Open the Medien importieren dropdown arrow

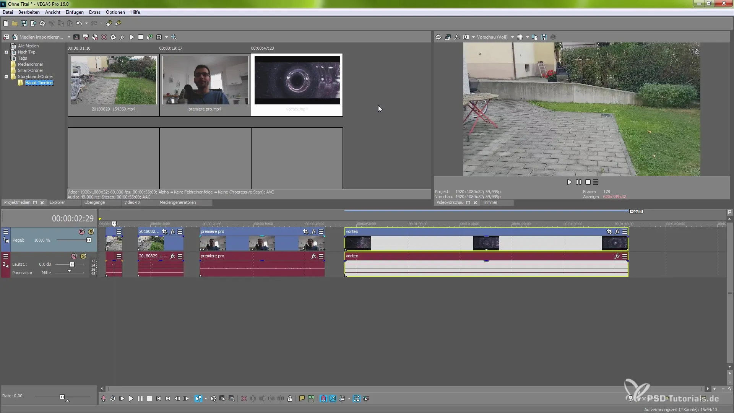coord(69,37)
